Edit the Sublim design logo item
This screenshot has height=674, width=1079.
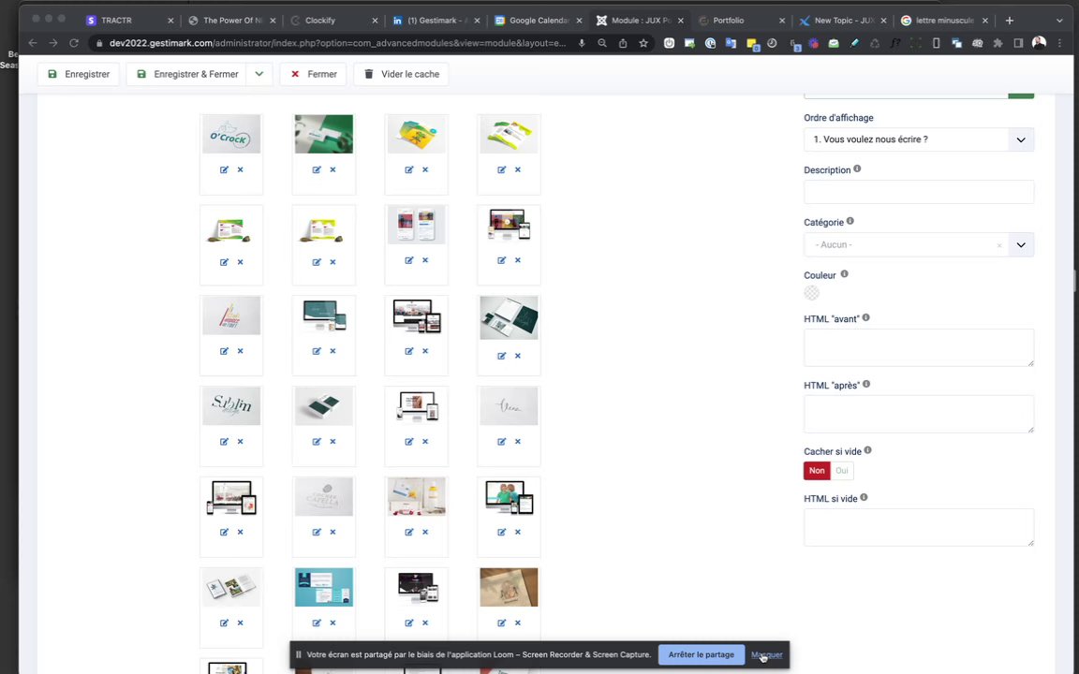click(x=224, y=442)
